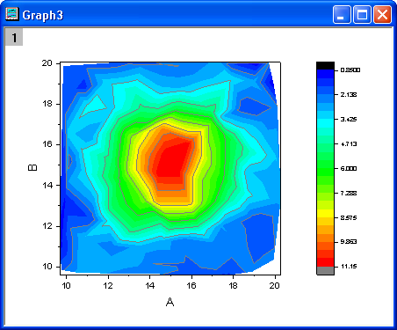Close the Graph3 window
Image resolution: width=397 pixels, height=330 pixels.
[382, 14]
